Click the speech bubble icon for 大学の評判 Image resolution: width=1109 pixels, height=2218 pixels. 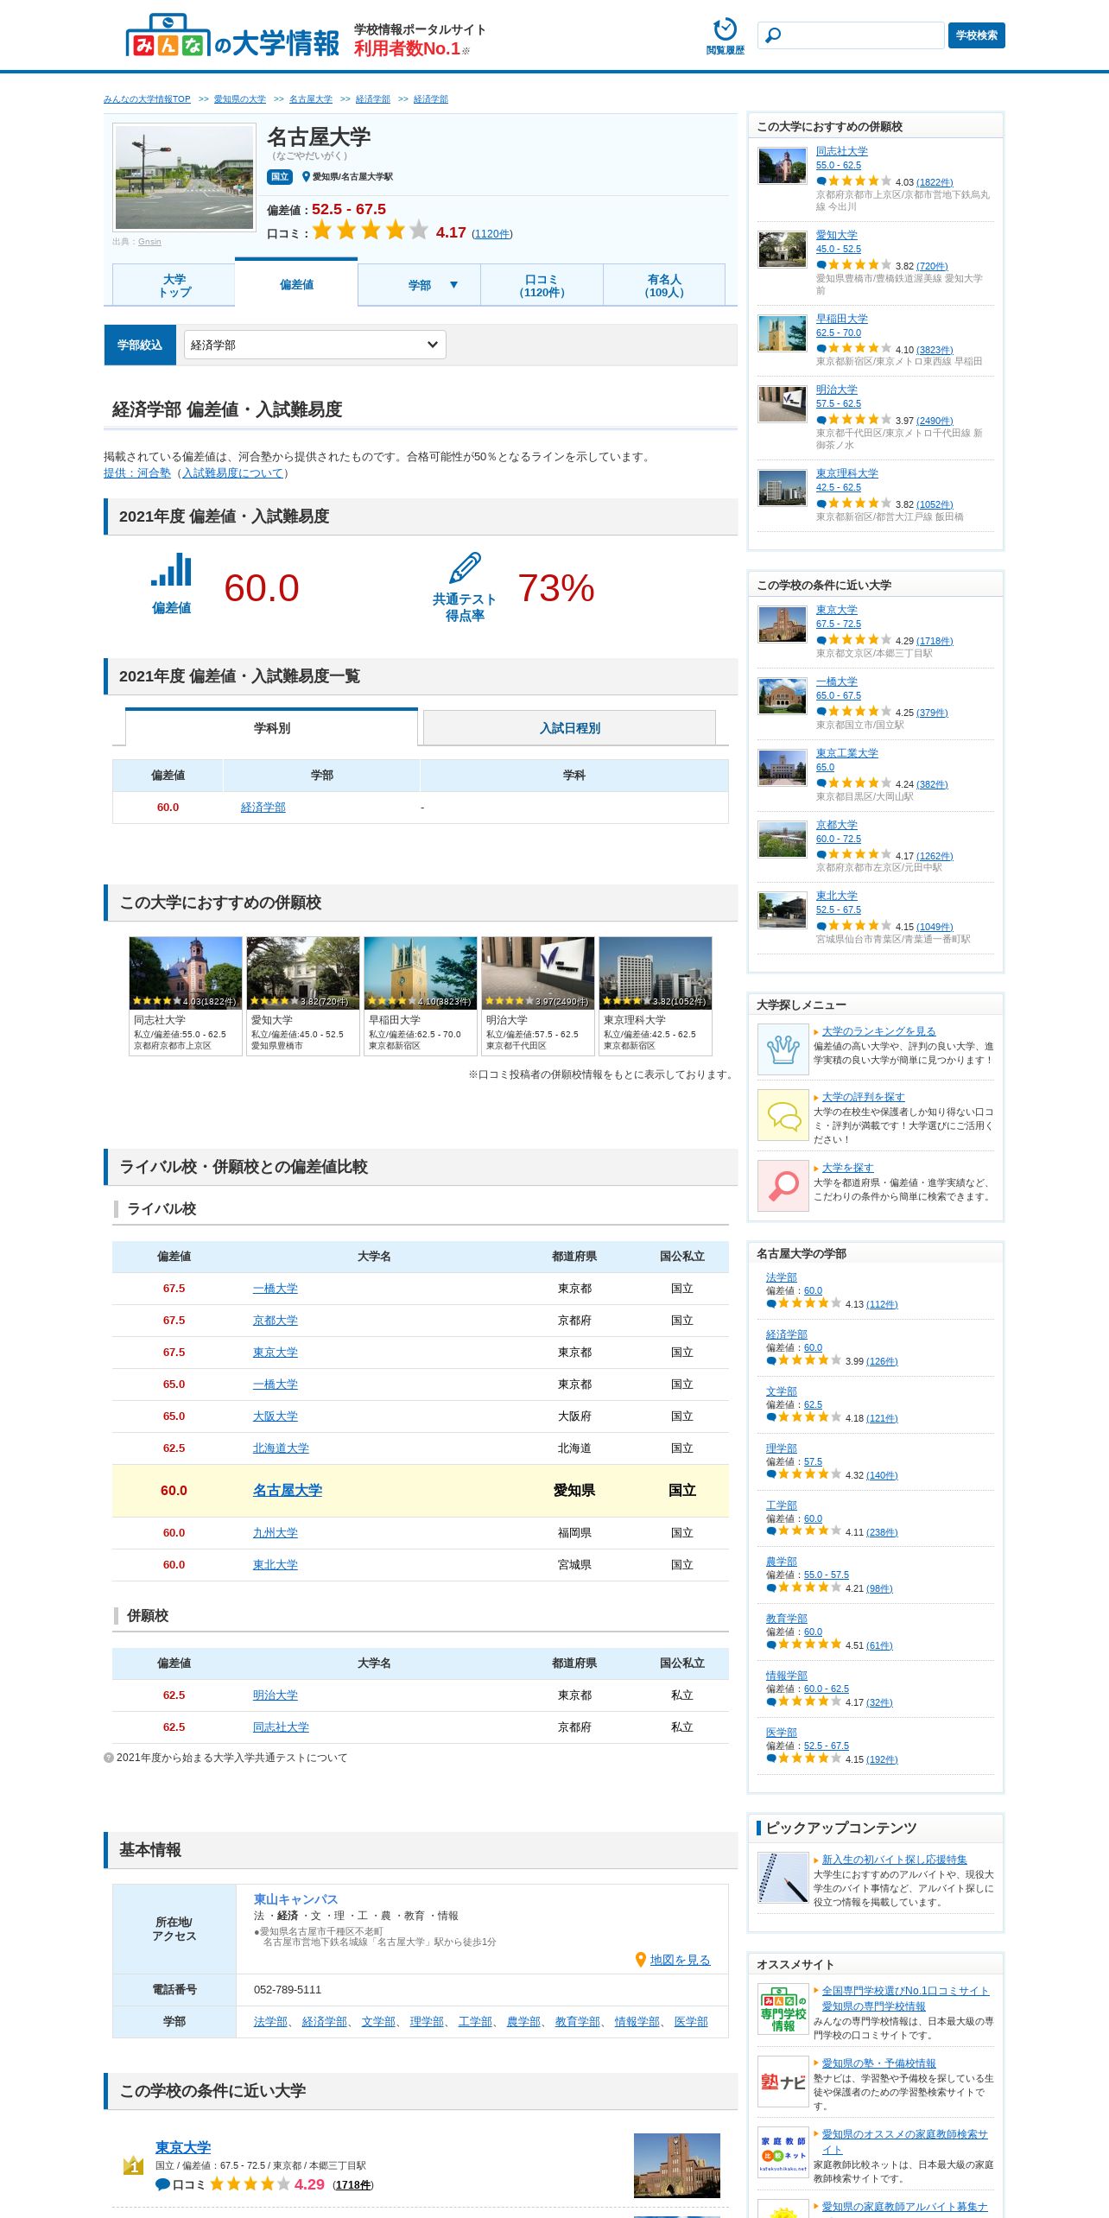coord(783,1115)
